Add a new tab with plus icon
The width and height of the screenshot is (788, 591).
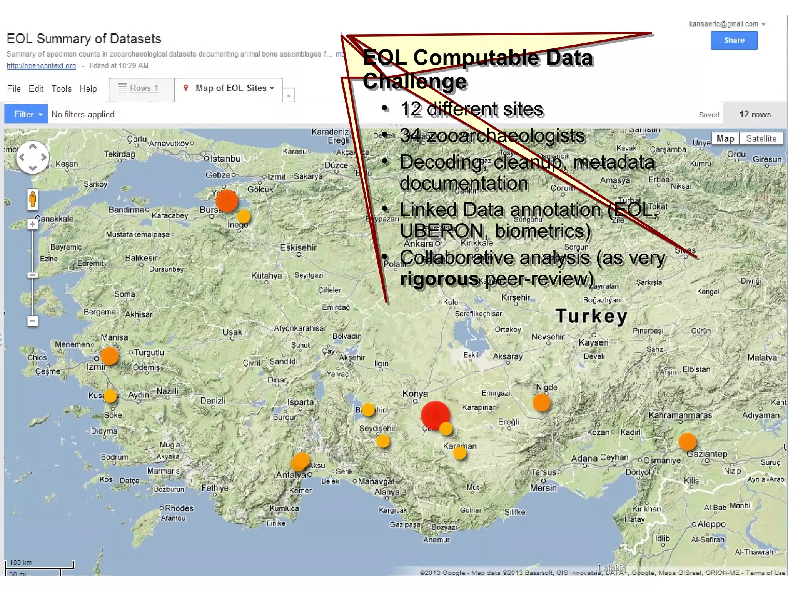(289, 95)
